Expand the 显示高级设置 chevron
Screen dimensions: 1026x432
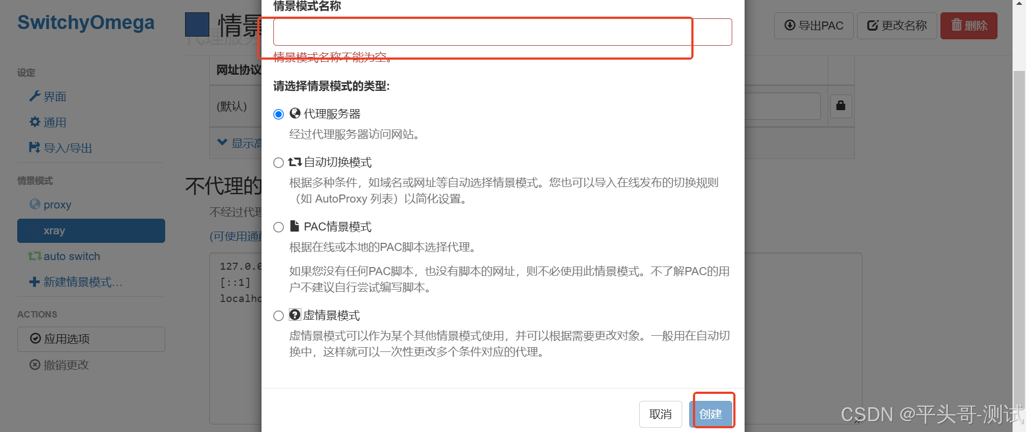point(222,142)
